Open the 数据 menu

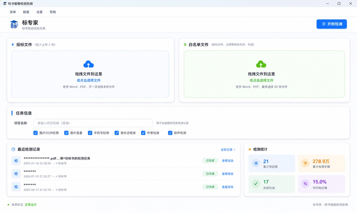tap(26, 12)
